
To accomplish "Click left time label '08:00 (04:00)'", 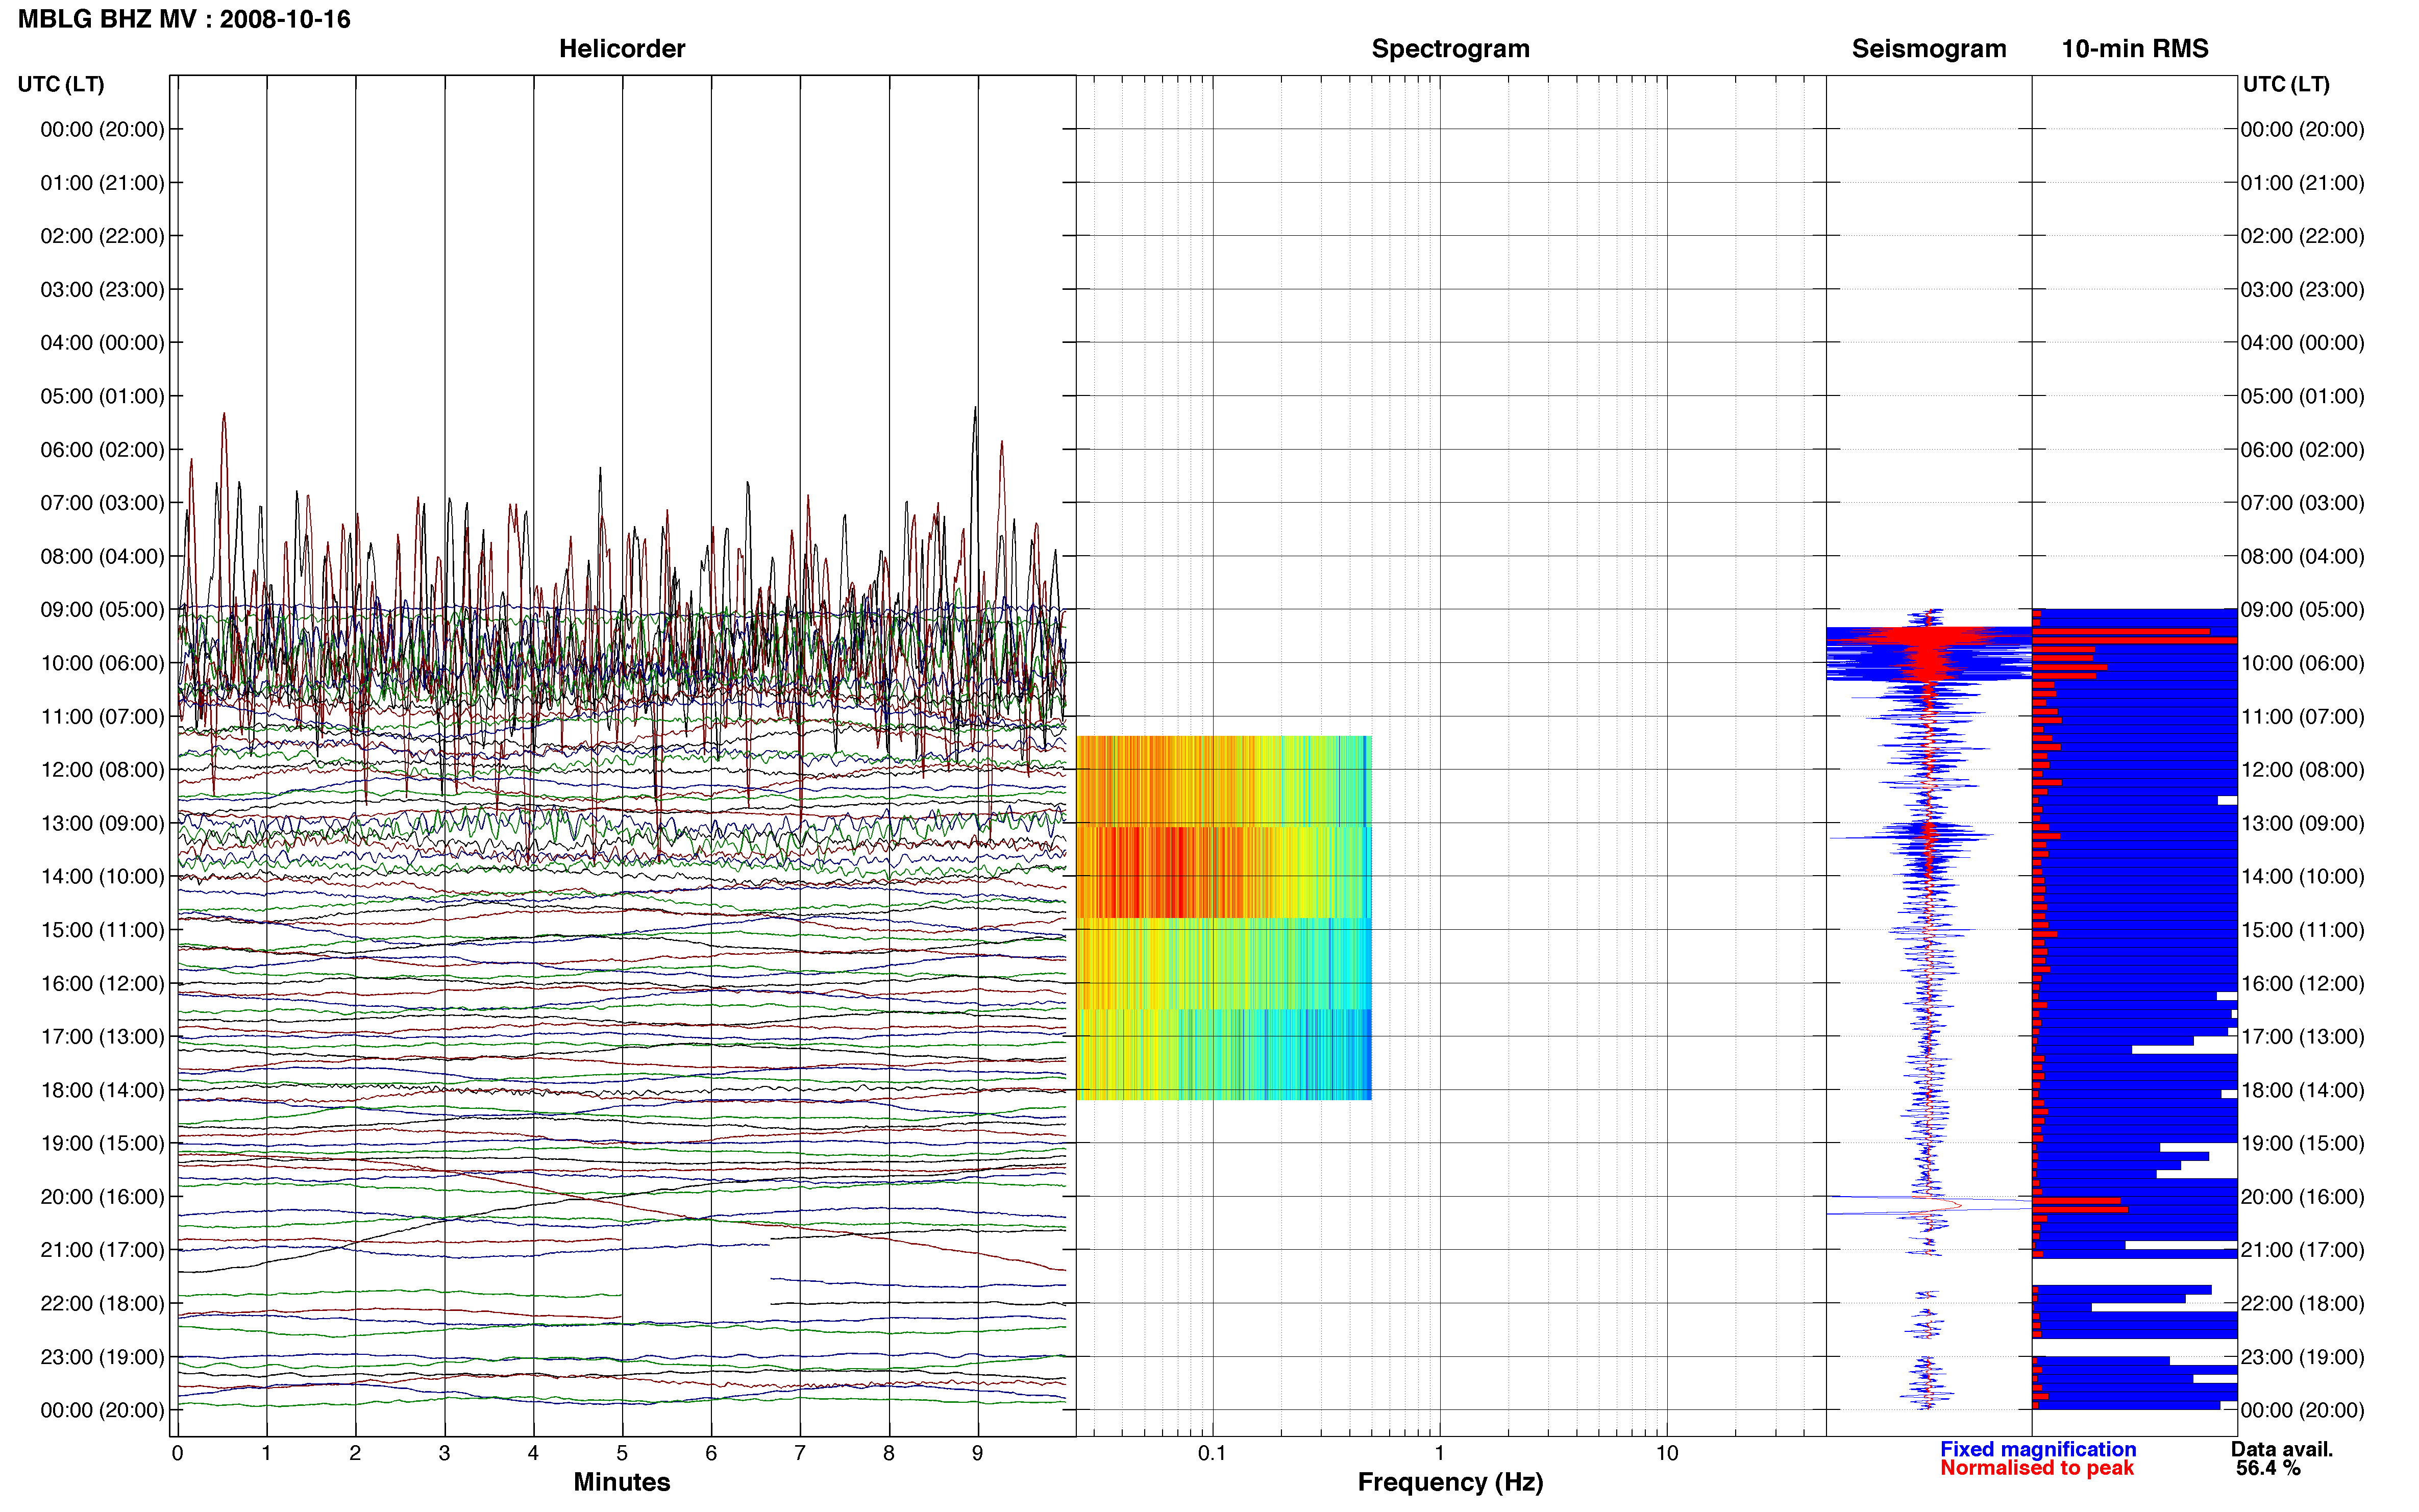I will point(102,556).
